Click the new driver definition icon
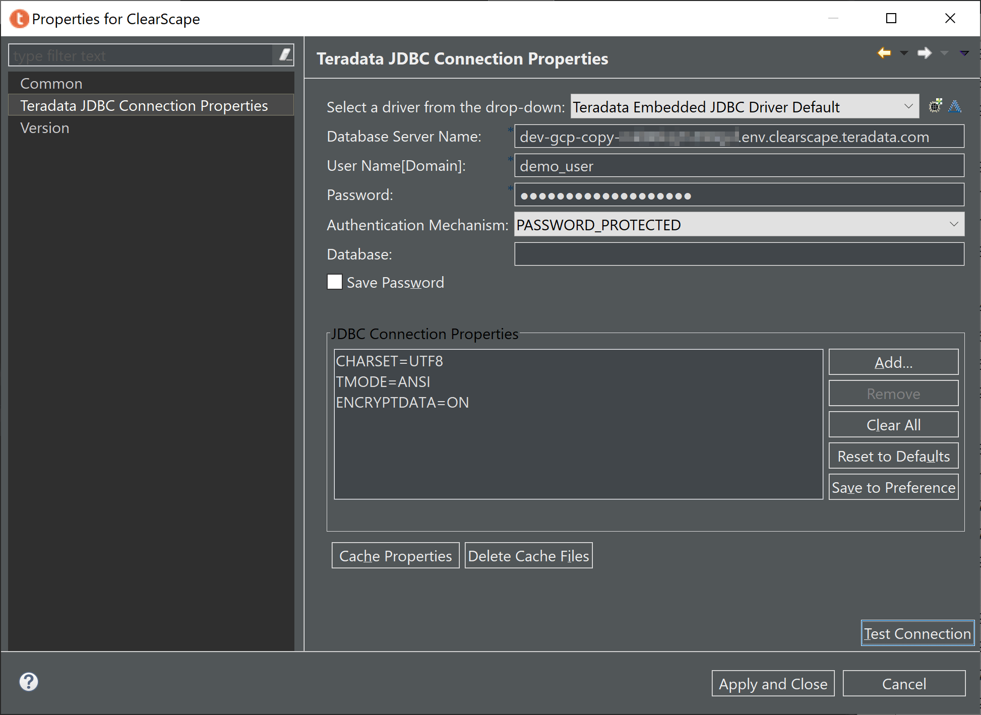The height and width of the screenshot is (715, 981). [x=935, y=106]
